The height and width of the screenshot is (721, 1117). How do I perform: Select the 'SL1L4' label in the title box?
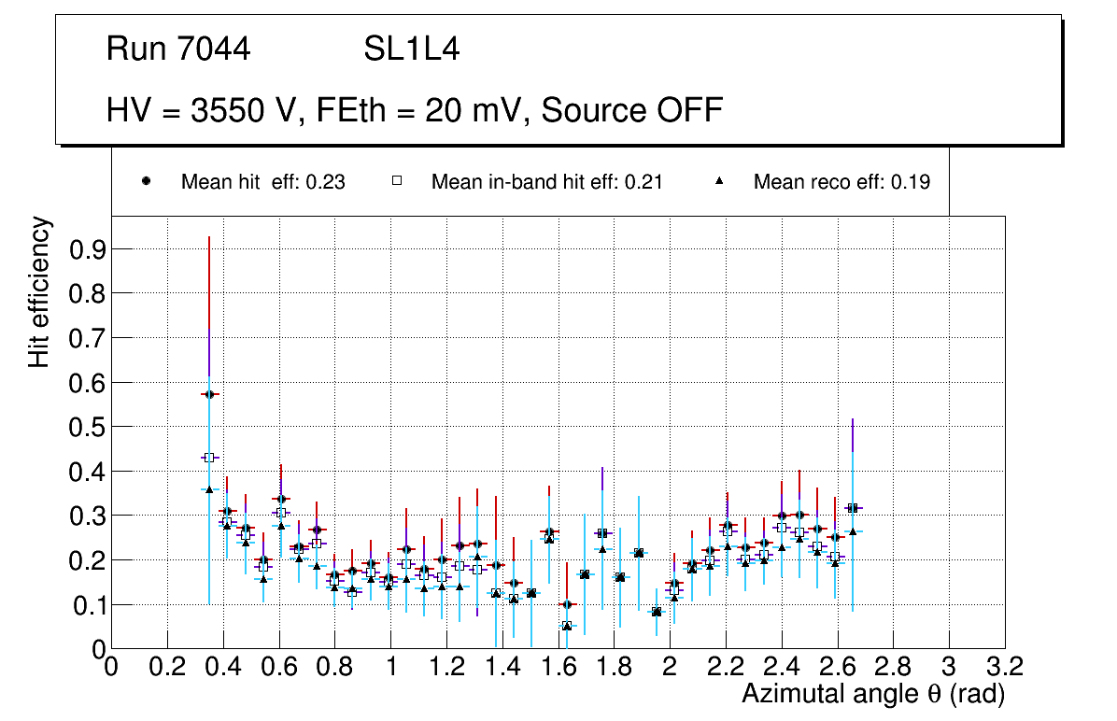(x=411, y=49)
